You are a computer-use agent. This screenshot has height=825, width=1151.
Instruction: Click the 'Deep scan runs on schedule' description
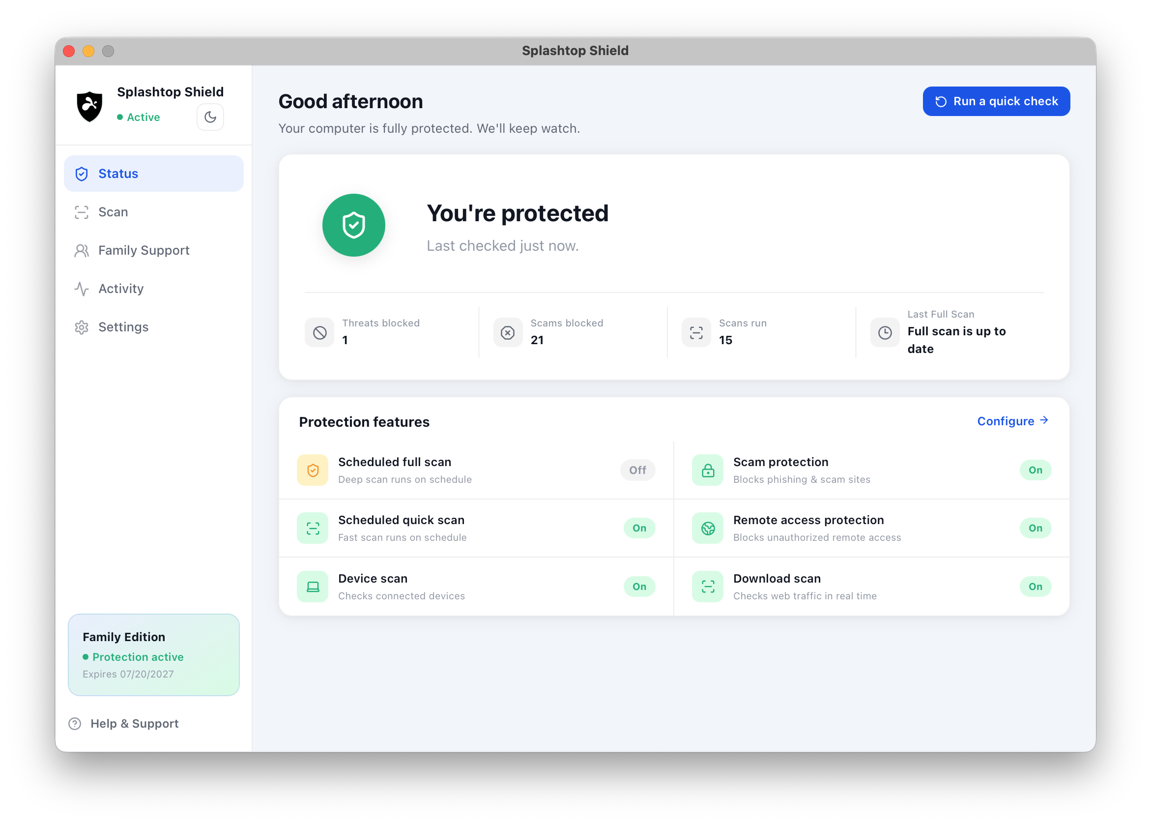[405, 479]
